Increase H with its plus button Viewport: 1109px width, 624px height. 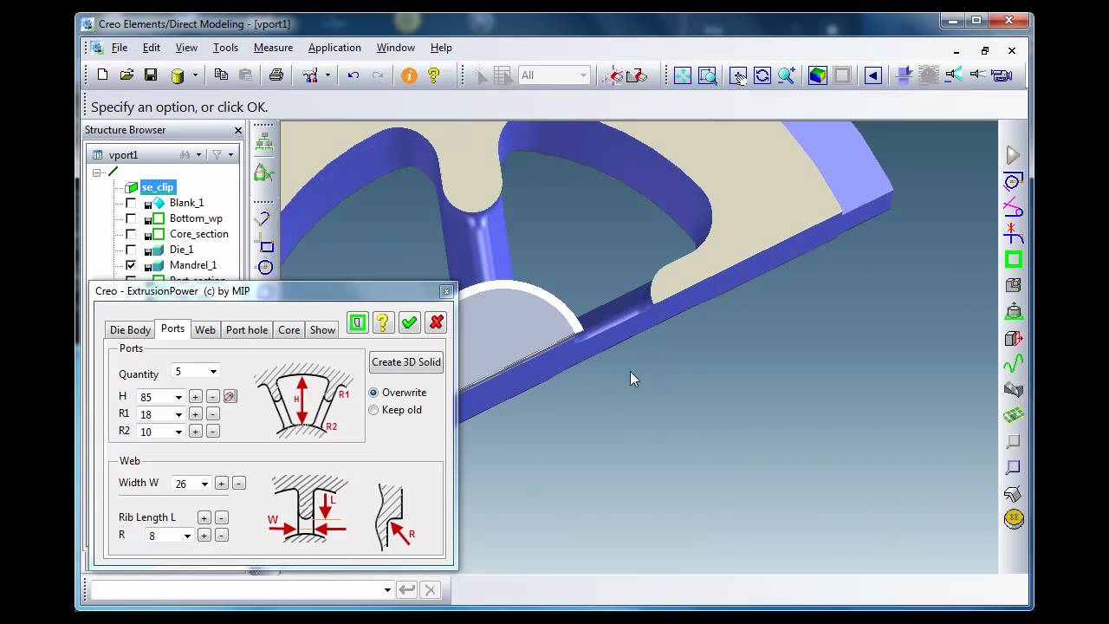tap(196, 397)
